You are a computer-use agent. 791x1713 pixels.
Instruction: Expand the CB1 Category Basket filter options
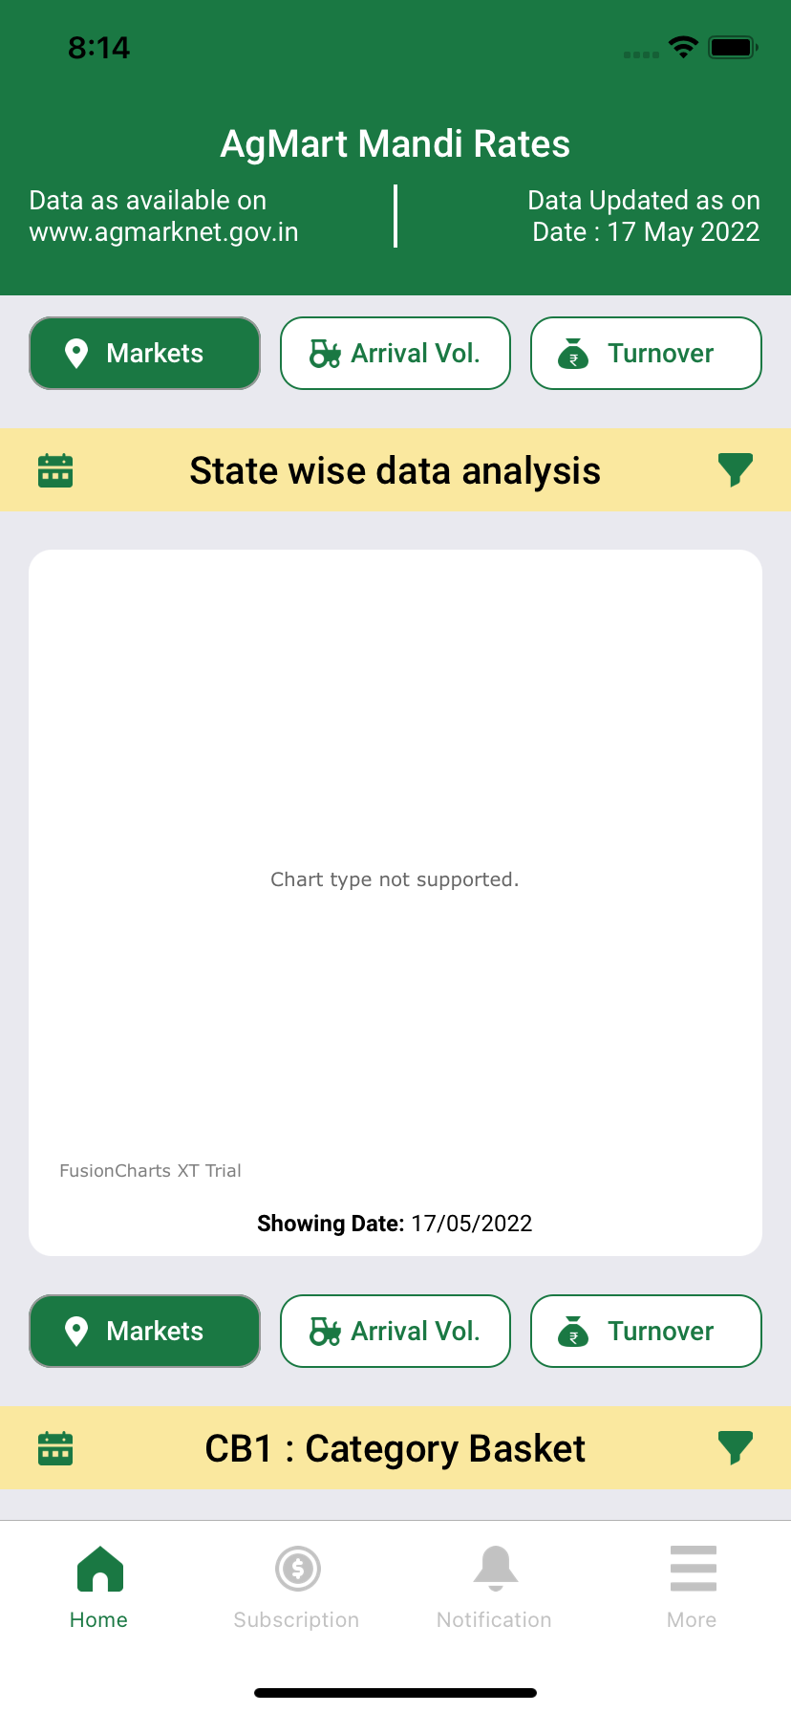coord(735,1447)
